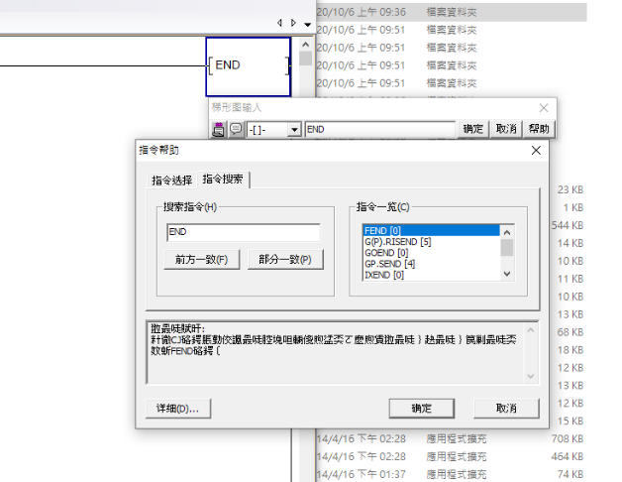The width and height of the screenshot is (622, 482).
Task: Click the 部分一致(P) button
Action: (284, 260)
